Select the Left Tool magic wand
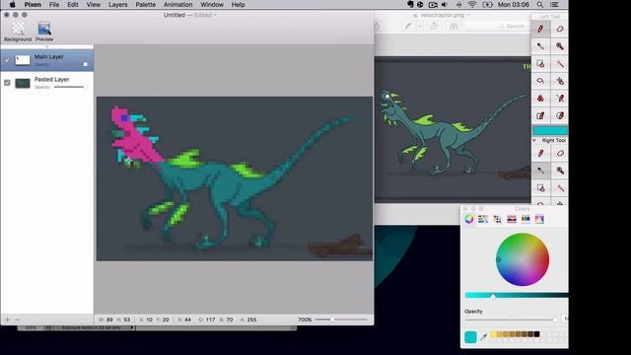This screenshot has height=355, width=631. pyautogui.click(x=560, y=63)
